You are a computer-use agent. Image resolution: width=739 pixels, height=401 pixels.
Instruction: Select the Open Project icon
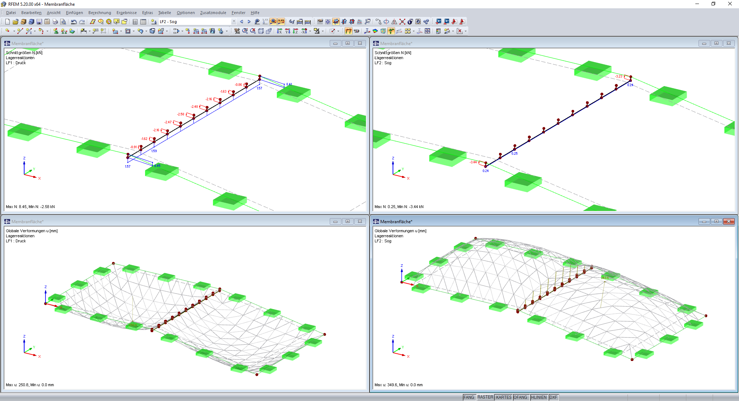coord(16,21)
